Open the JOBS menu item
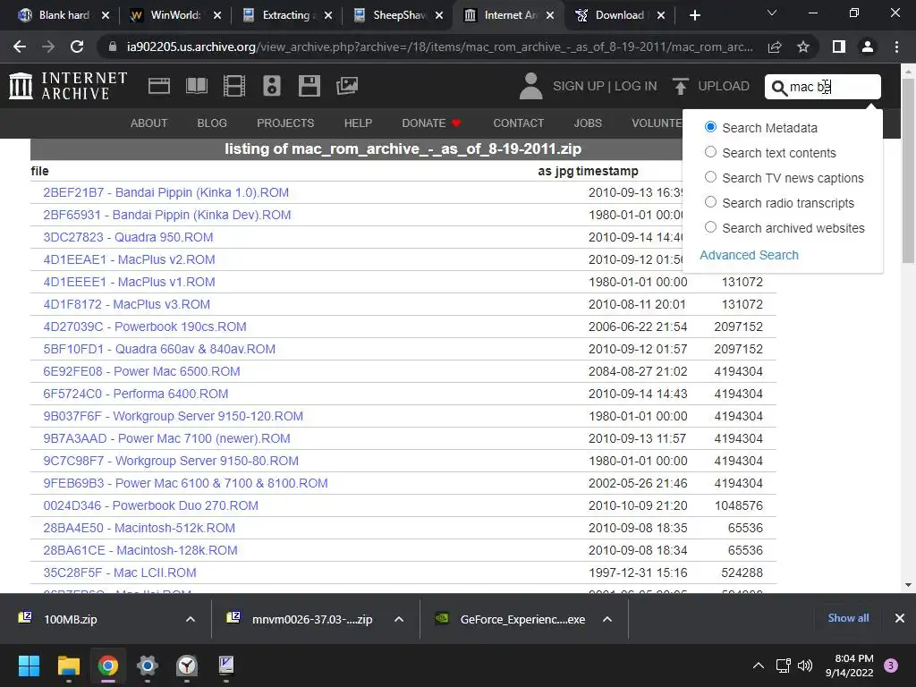916x687 pixels. (x=588, y=123)
